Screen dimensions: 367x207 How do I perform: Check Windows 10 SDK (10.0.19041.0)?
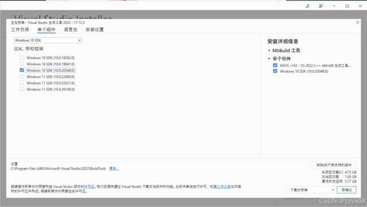point(22,64)
